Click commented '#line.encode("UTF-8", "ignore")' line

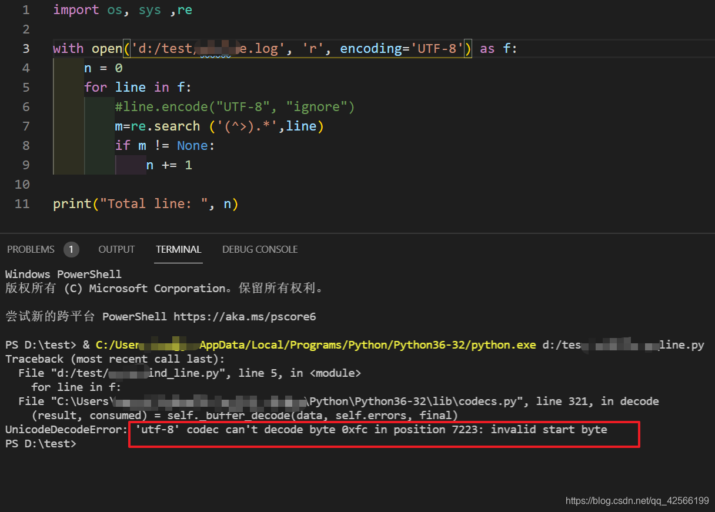(x=235, y=106)
